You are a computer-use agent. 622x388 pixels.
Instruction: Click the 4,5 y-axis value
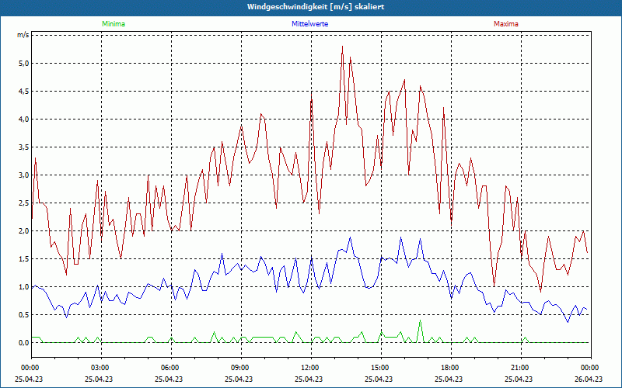coord(24,92)
